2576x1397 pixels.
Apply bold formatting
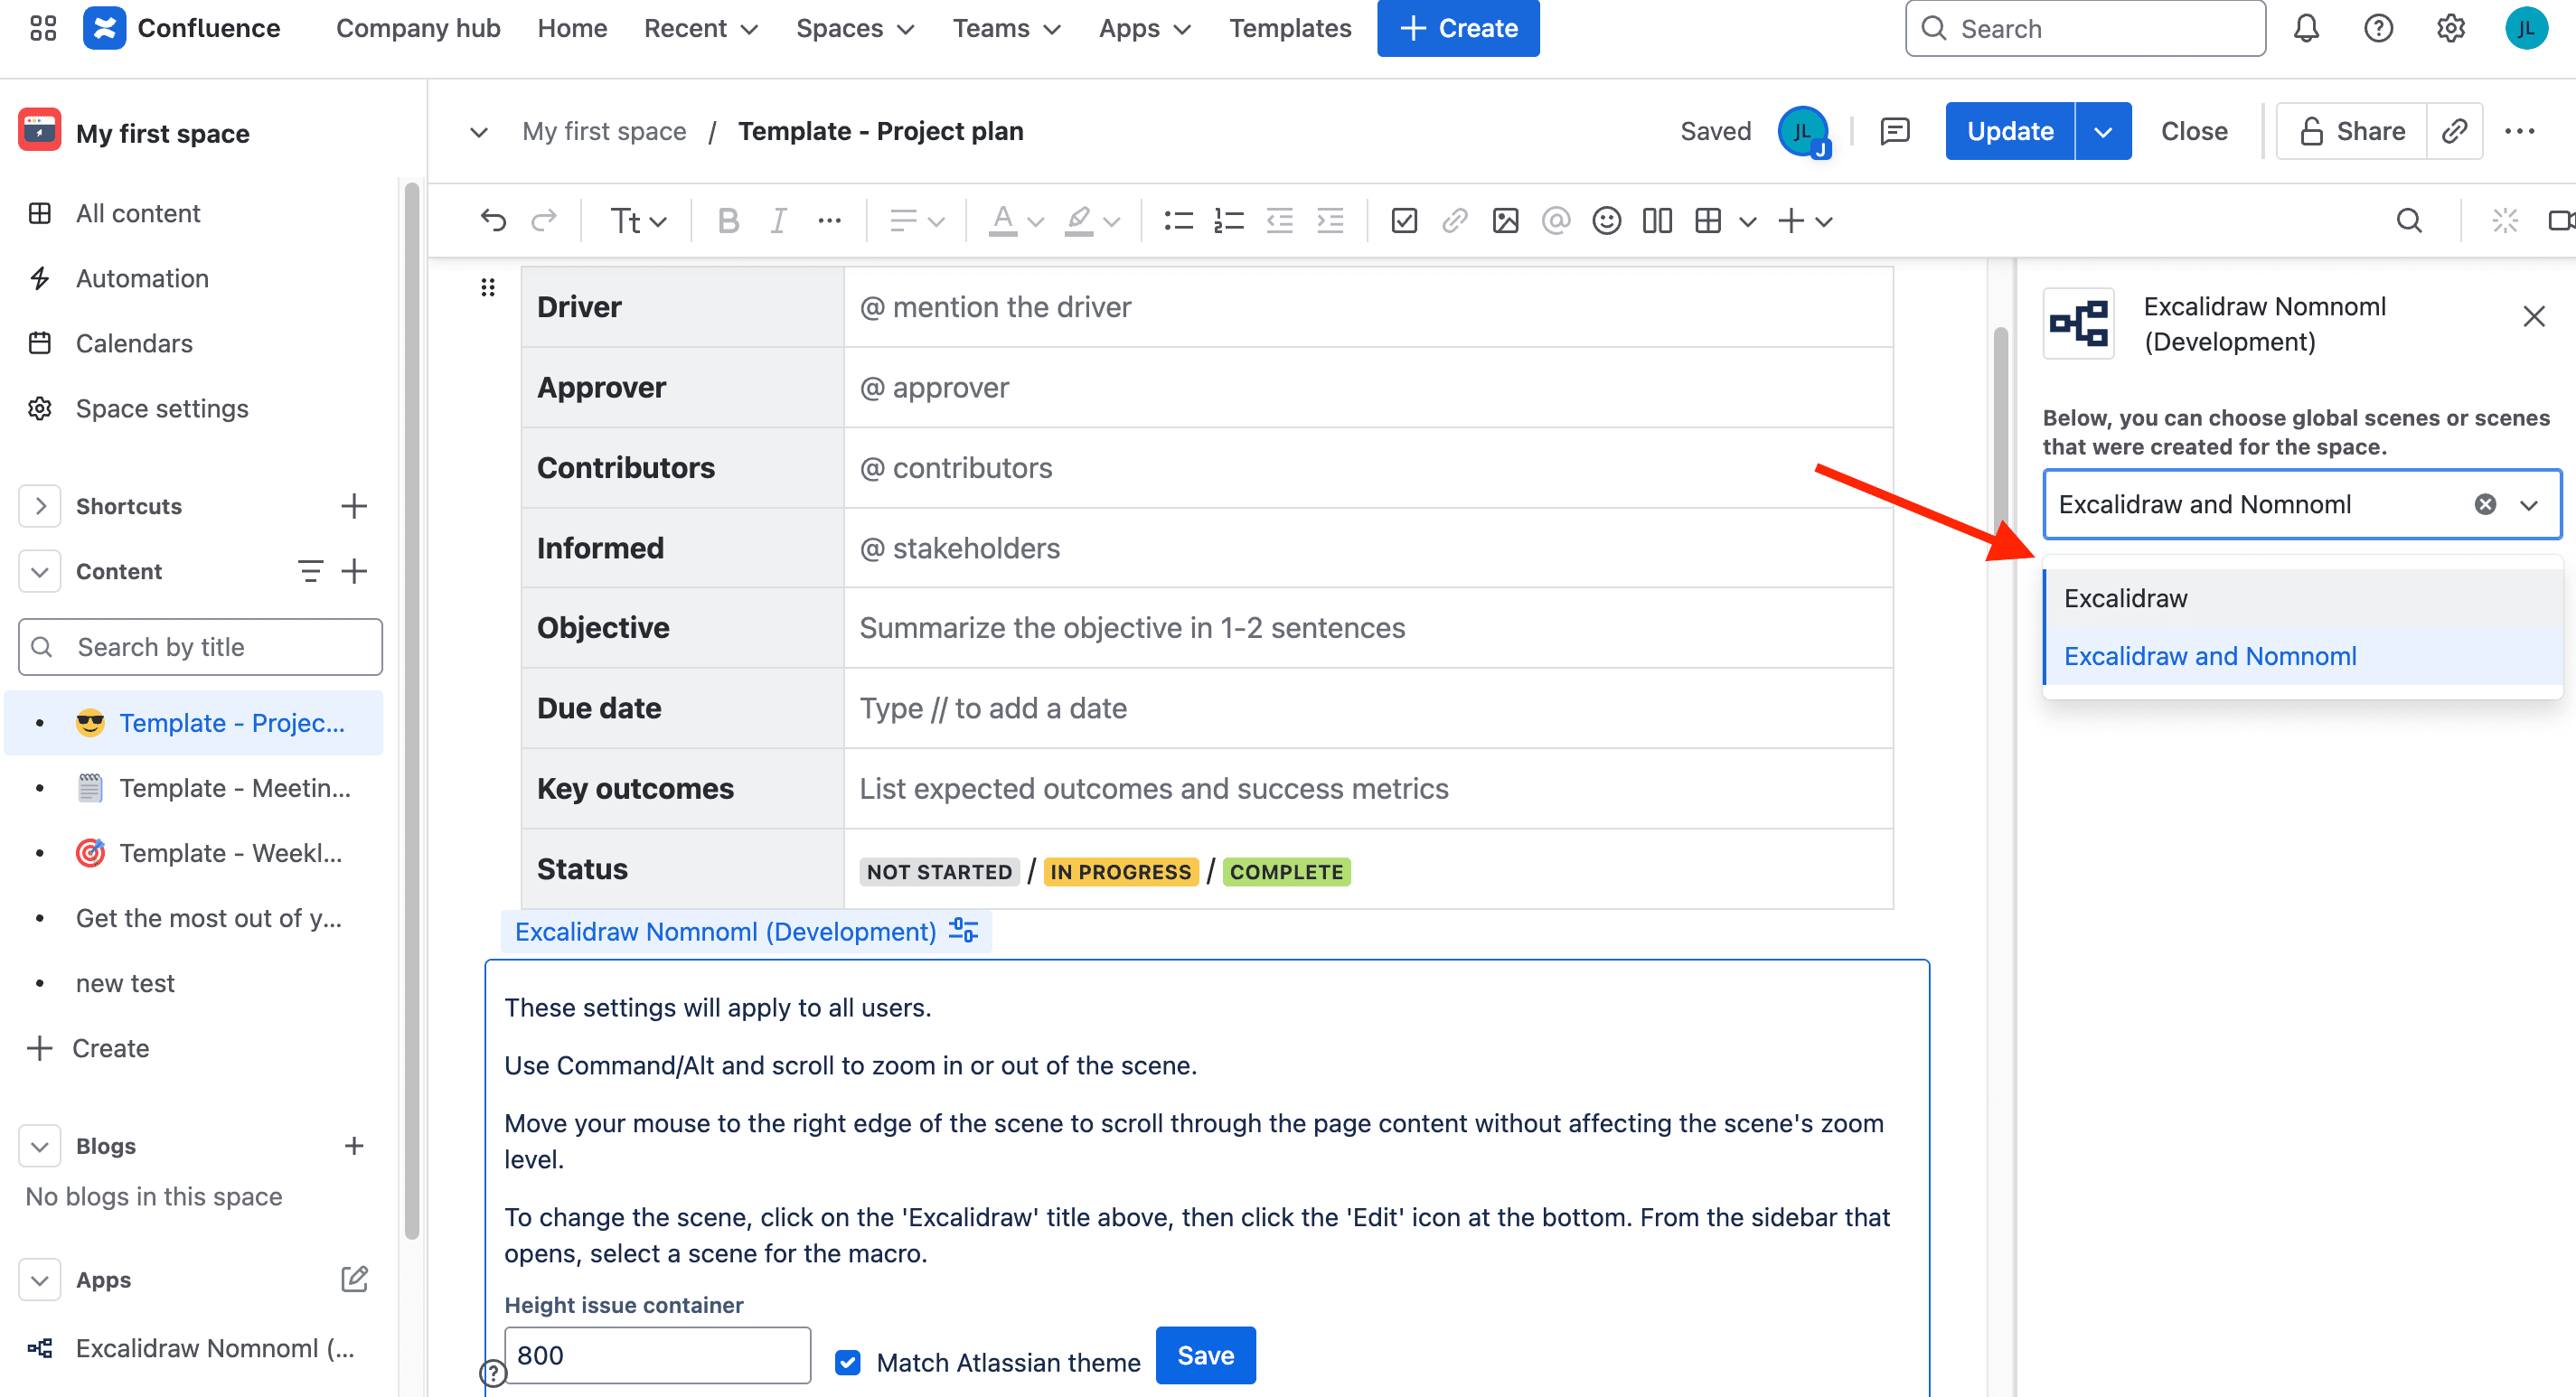point(728,221)
